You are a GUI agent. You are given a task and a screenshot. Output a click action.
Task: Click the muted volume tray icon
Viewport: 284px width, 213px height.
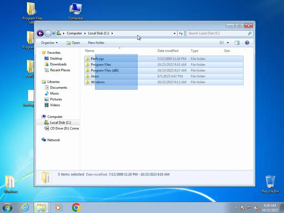[x=256, y=208]
